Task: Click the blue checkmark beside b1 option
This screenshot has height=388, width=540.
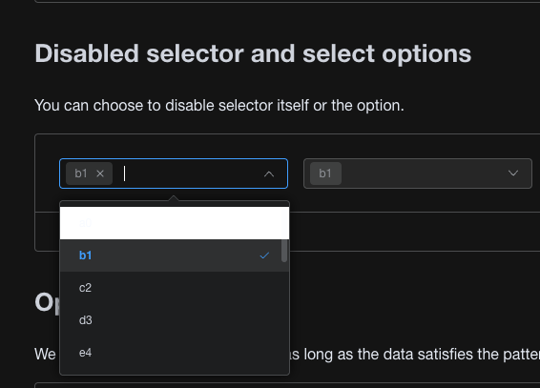Action: (x=264, y=255)
